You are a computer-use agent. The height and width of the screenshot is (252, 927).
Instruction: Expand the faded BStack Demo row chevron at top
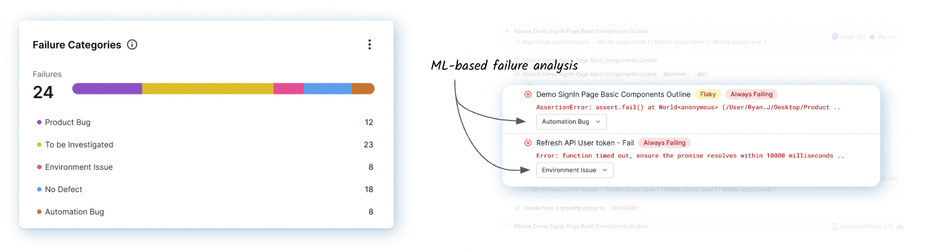coord(507,31)
